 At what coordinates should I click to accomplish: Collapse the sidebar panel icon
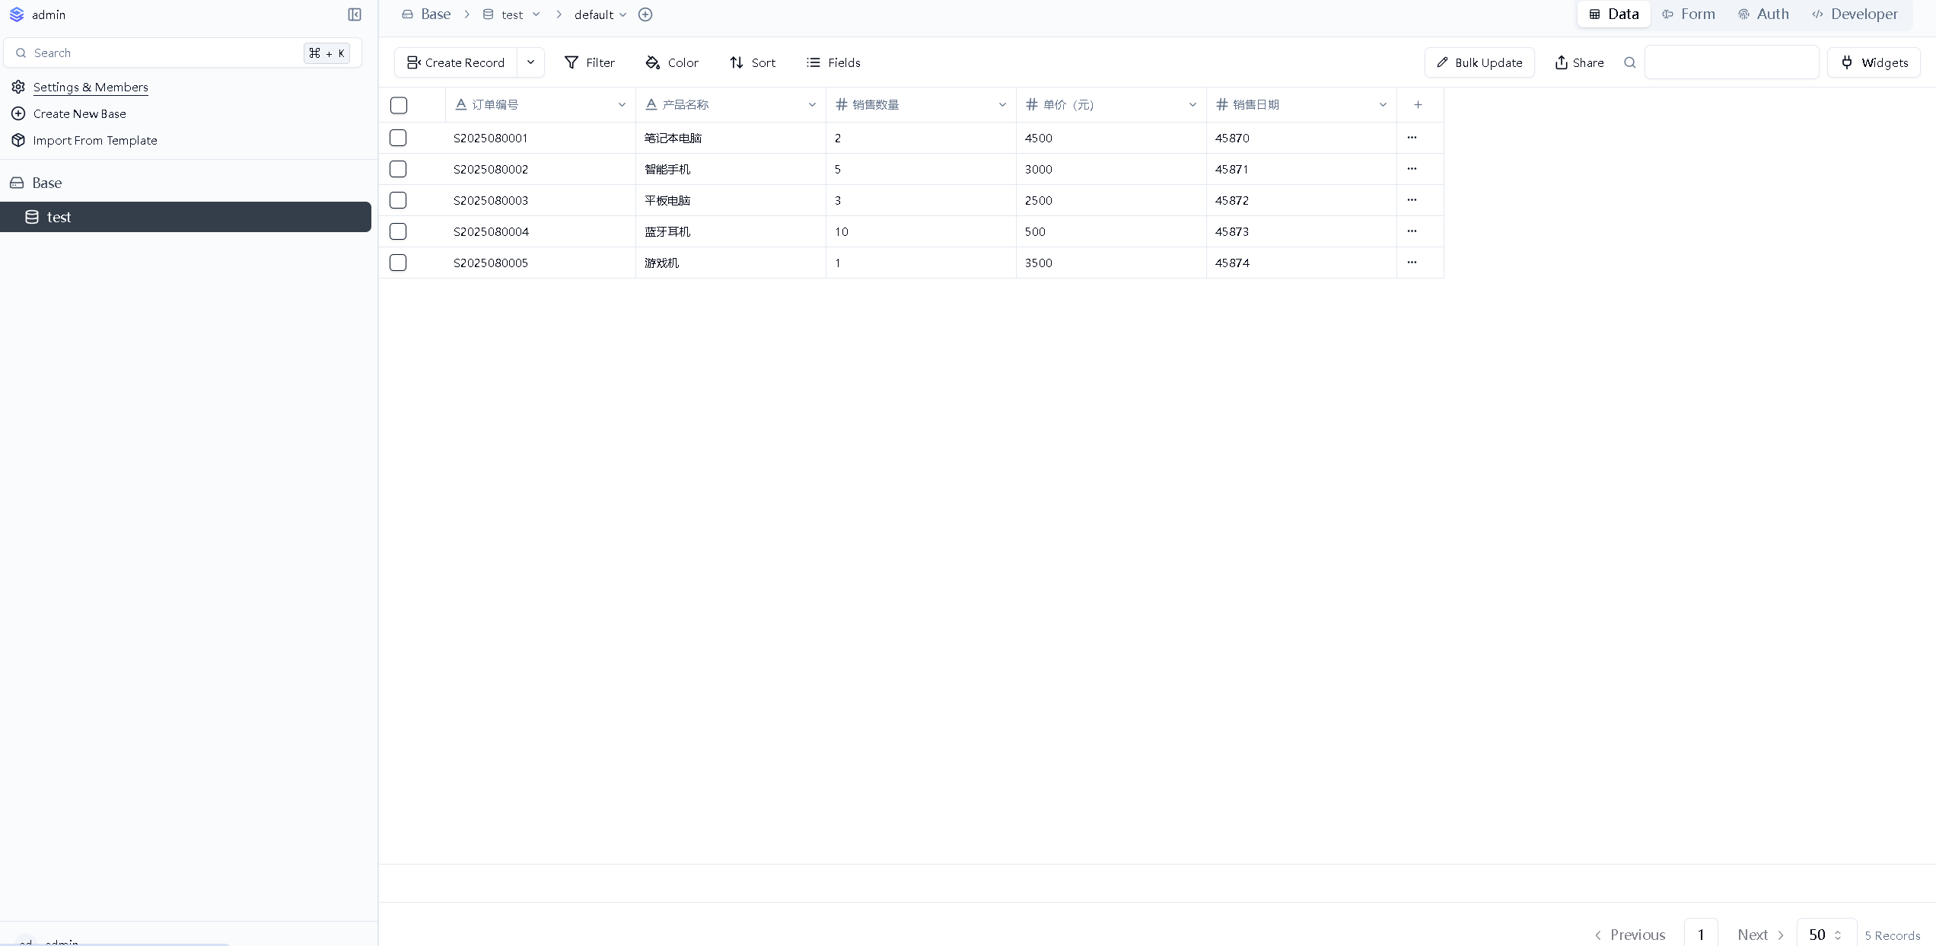click(355, 14)
